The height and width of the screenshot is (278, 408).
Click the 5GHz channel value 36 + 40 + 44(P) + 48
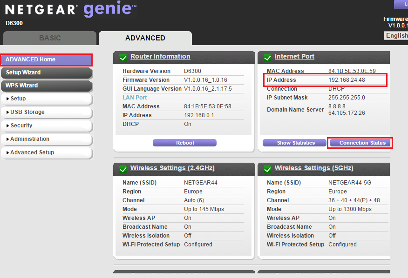(x=354, y=200)
